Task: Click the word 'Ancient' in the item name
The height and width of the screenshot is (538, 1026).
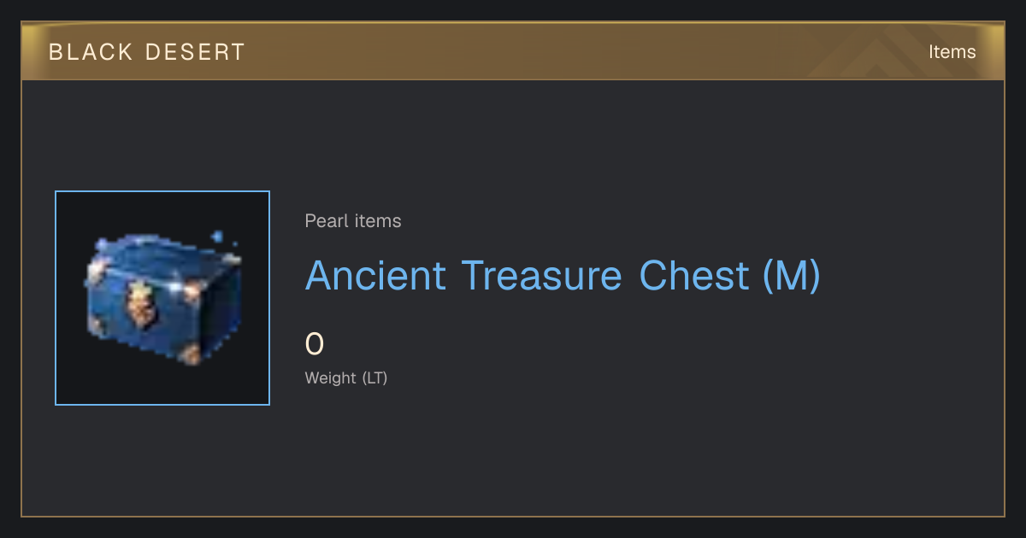Action: point(376,277)
